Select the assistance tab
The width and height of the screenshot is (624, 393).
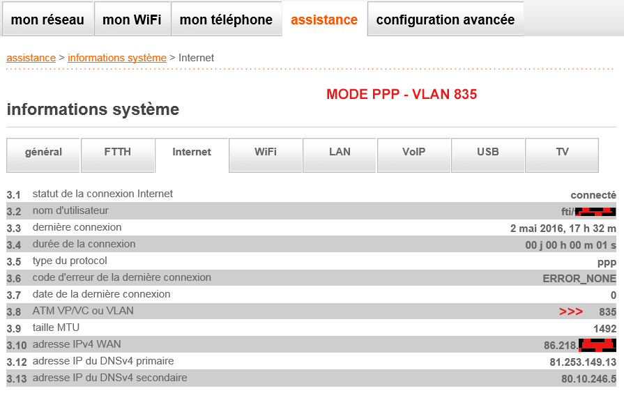(x=324, y=20)
